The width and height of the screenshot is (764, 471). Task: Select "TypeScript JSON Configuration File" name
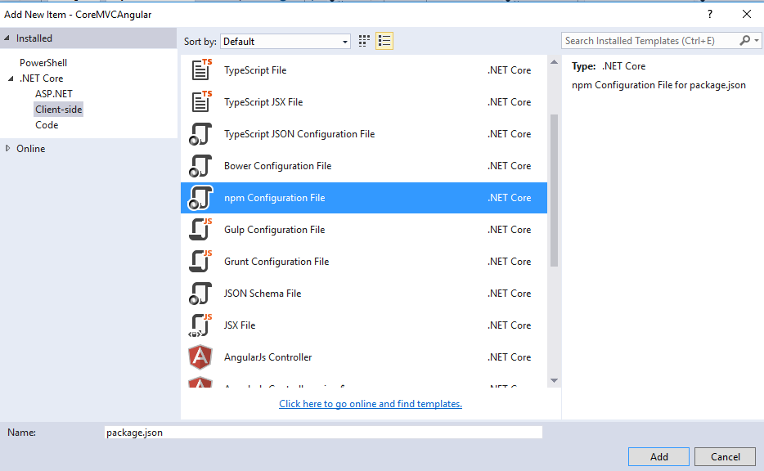(299, 134)
